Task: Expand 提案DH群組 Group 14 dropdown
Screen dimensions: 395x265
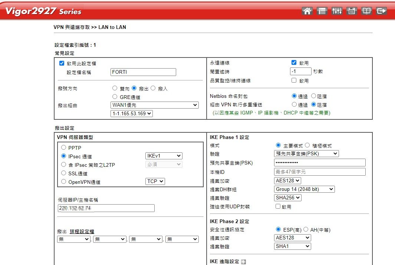Action: [304, 189]
